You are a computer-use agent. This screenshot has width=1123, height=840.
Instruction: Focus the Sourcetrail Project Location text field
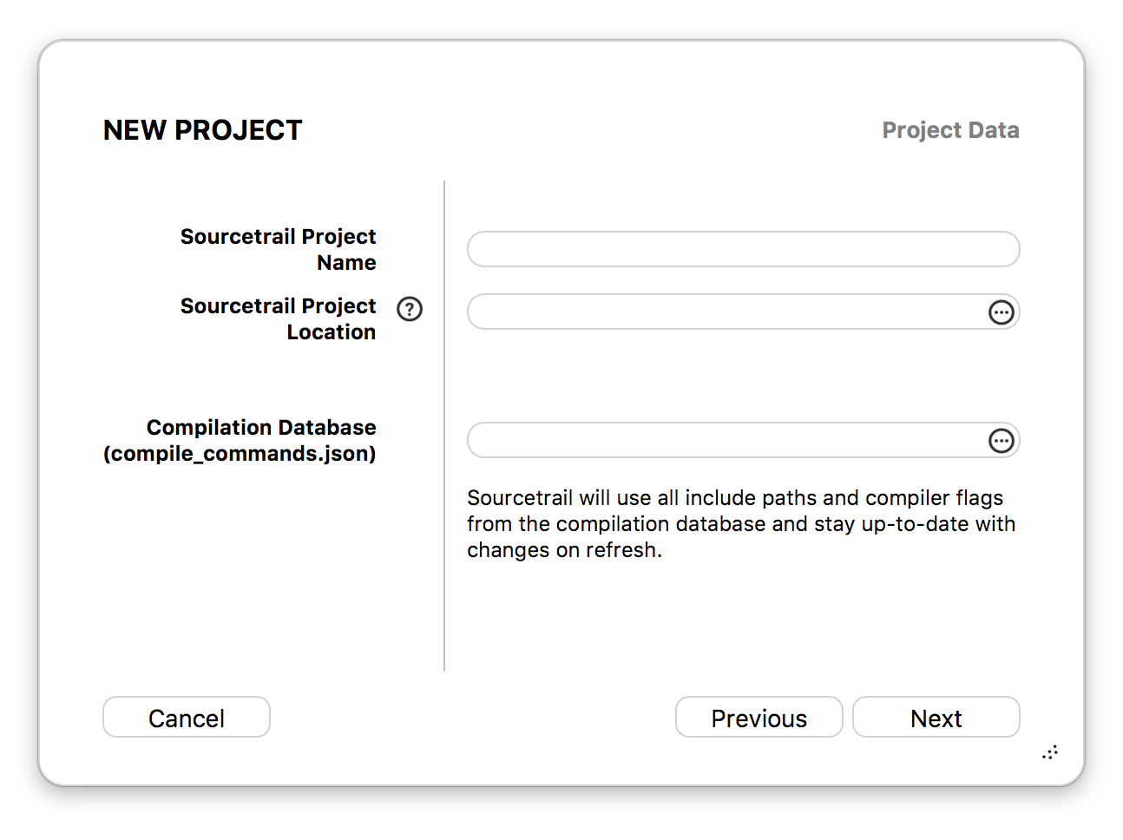726,312
